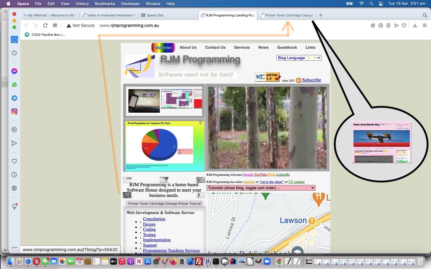The height and width of the screenshot is (269, 431).
Task: Open Settings gear in the sidebar
Action: [x=14, y=188]
